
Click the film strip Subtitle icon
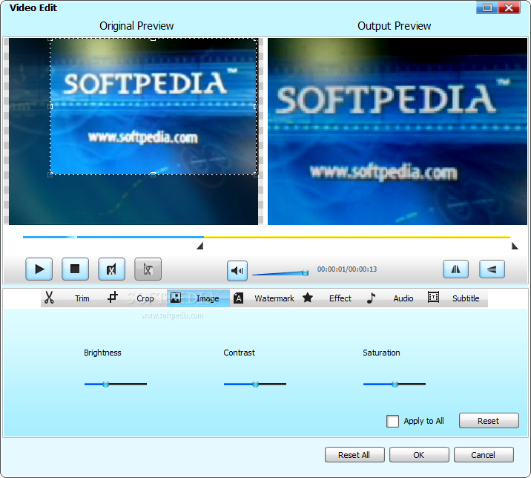point(433,297)
